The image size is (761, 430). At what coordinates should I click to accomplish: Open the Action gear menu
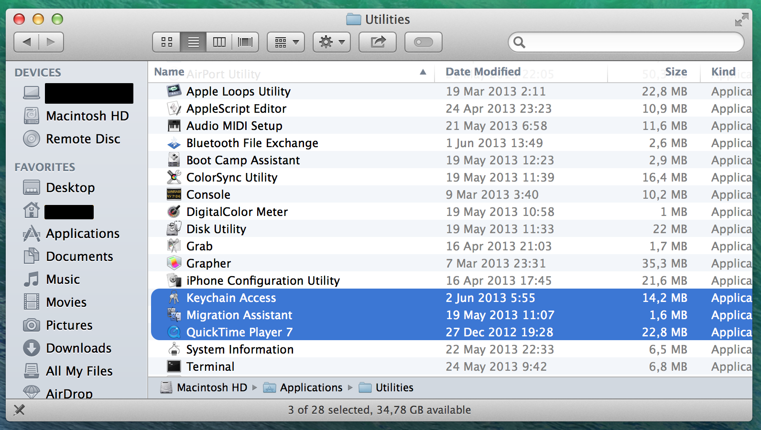point(332,42)
